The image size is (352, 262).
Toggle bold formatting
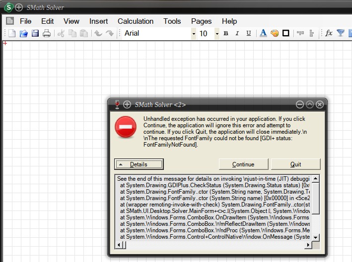tap(226, 33)
